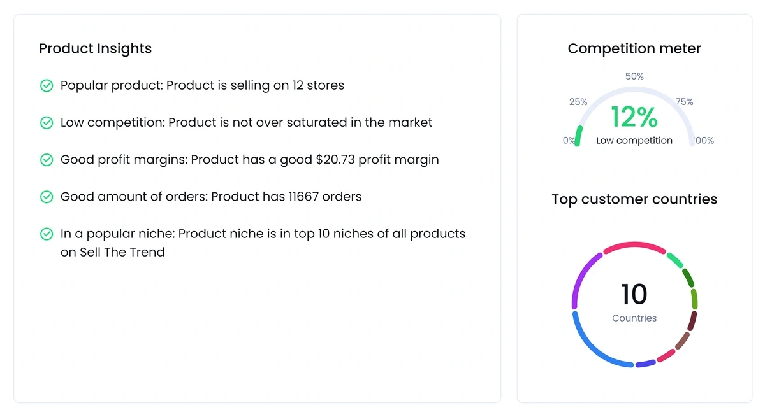
Task: Click the 12% competition value
Action: pyautogui.click(x=634, y=117)
